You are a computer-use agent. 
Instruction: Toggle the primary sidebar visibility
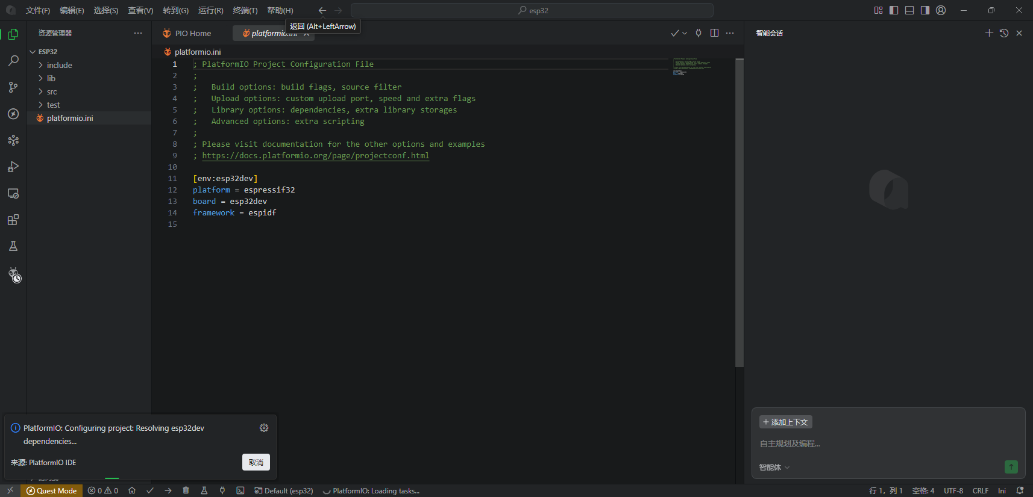point(894,10)
